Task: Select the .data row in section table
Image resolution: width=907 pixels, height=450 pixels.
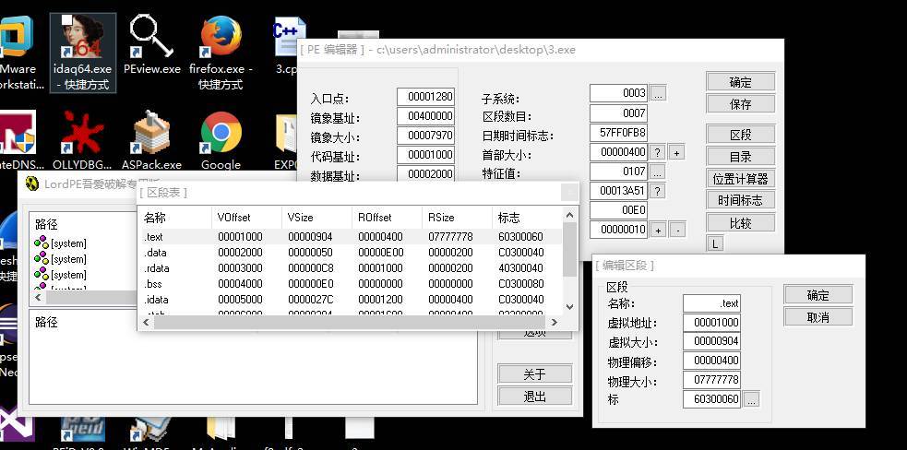Action: coord(351,252)
